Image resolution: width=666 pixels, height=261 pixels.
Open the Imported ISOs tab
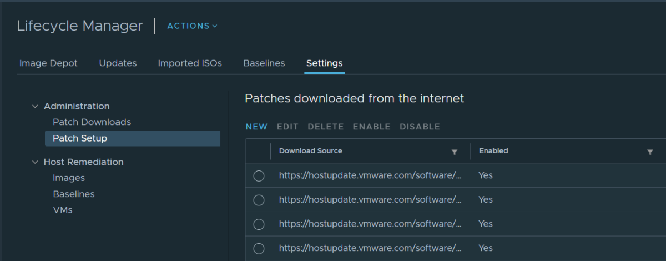click(190, 63)
